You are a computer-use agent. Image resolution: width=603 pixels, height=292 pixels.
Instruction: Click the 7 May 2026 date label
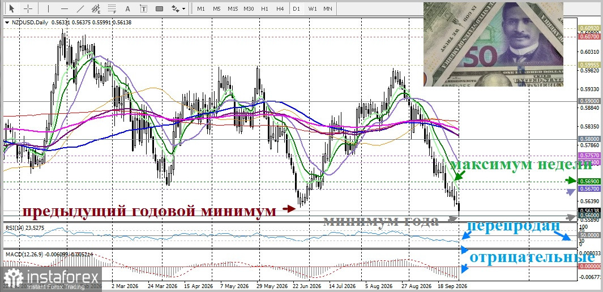[x=234, y=286]
